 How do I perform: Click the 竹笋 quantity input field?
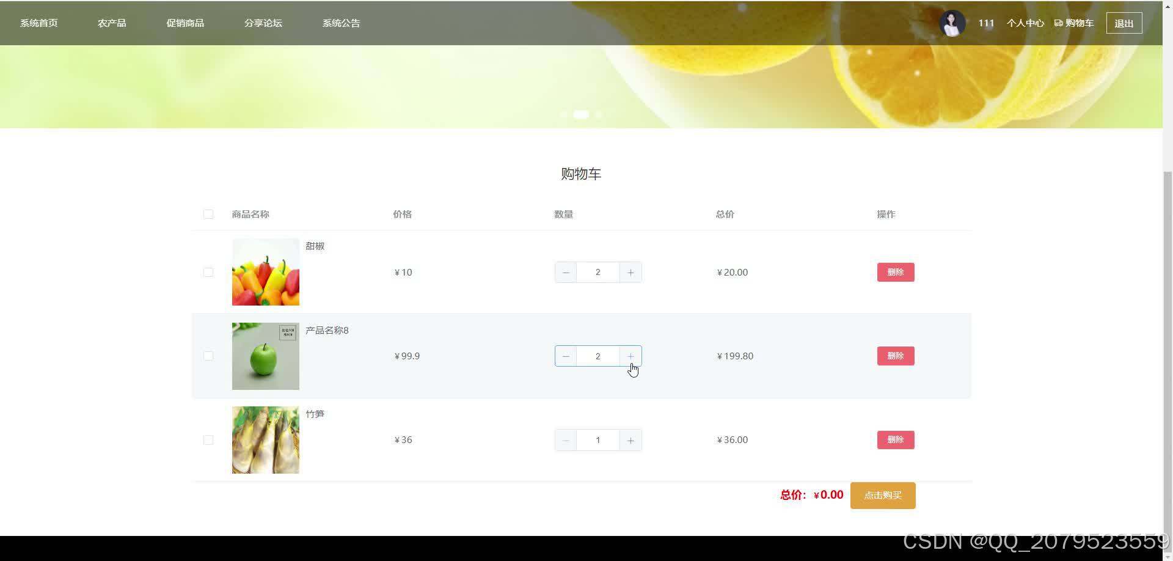[x=598, y=440]
